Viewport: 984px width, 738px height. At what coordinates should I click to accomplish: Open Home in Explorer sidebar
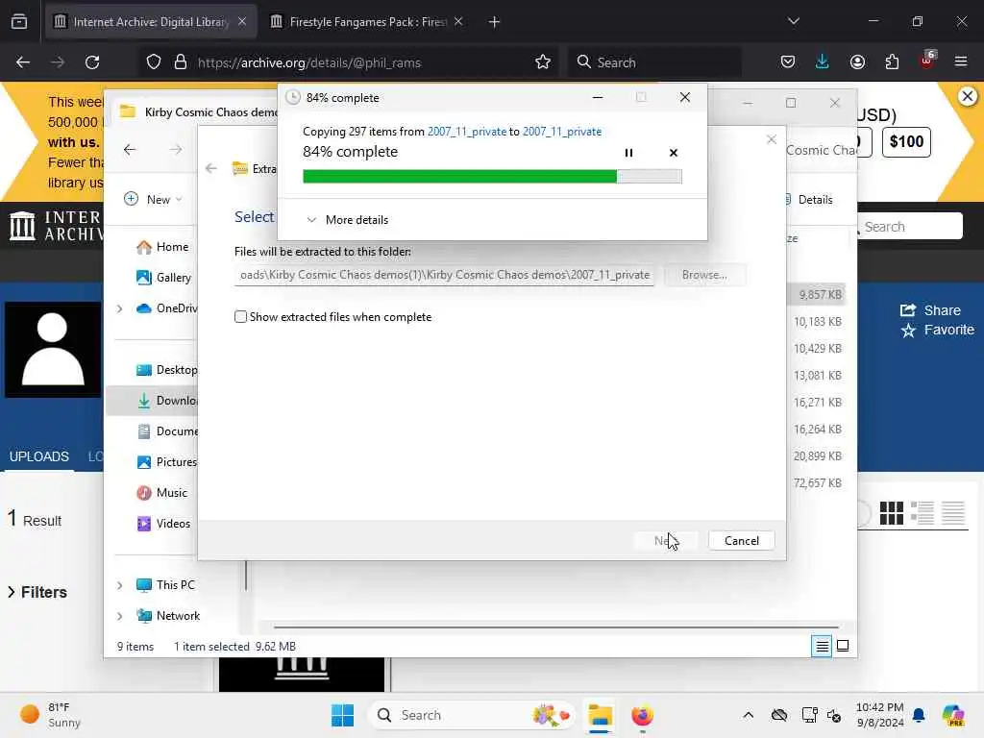[162, 247]
